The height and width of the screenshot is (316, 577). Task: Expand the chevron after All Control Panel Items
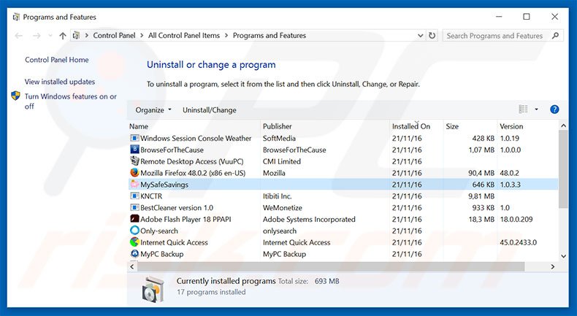[x=226, y=36]
